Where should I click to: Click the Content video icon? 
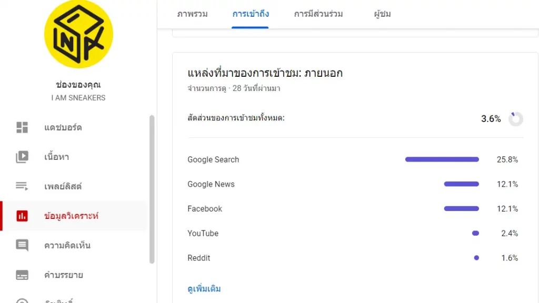(22, 157)
